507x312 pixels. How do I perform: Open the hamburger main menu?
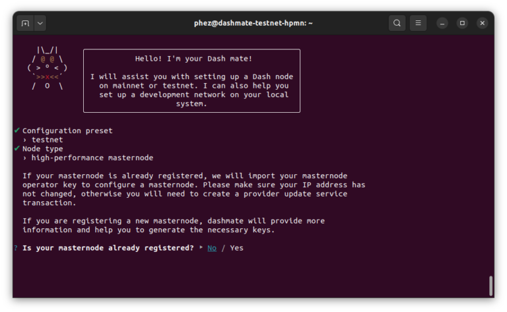click(418, 23)
